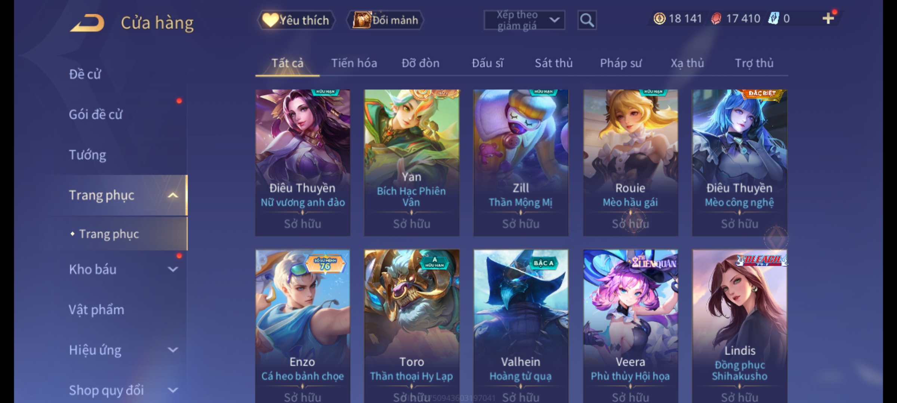The image size is (897, 403).
Task: Tap the plus icon to add currency
Action: (x=828, y=18)
